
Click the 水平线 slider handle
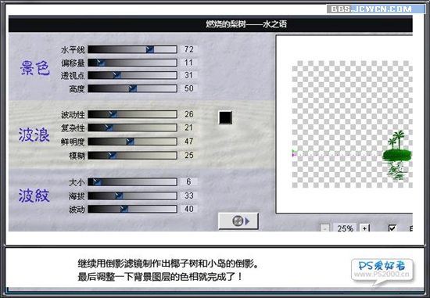coord(150,49)
